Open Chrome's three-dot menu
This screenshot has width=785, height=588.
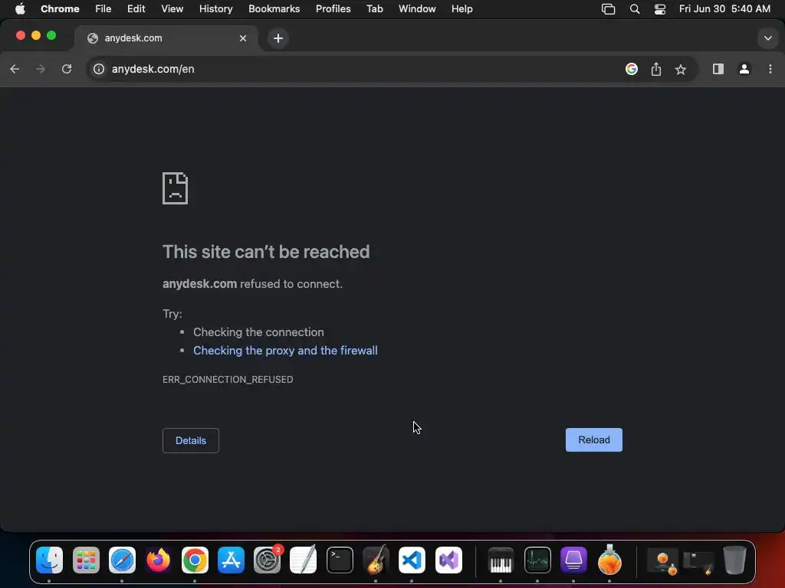click(770, 69)
